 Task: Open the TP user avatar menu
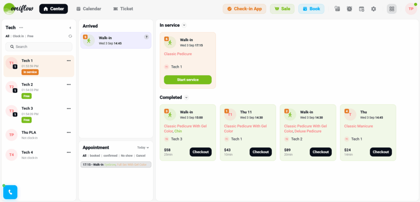(411, 9)
